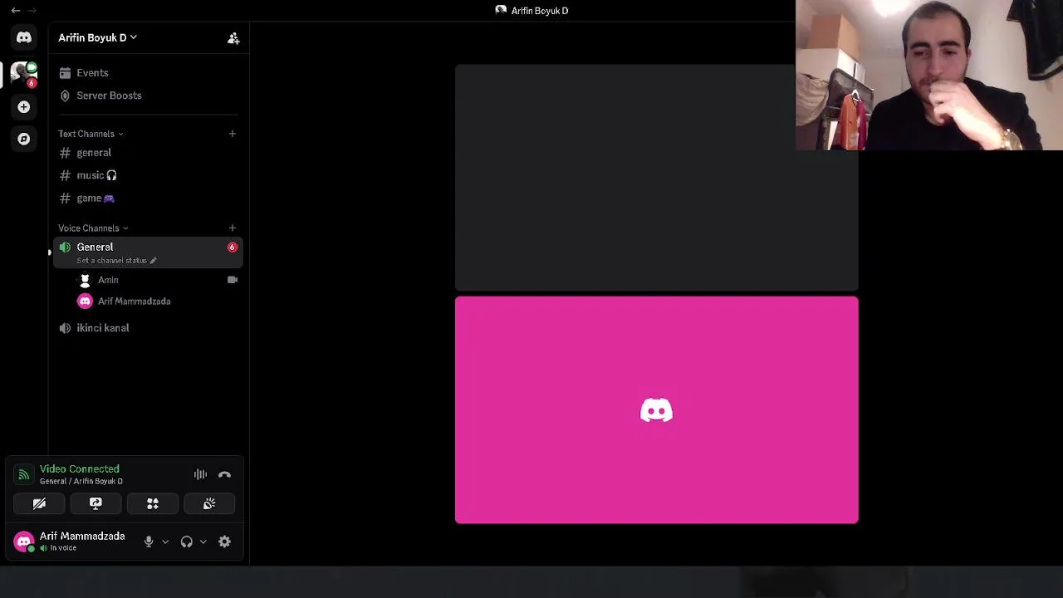Create channel in Text Channels plus icon
Image resolution: width=1063 pixels, height=598 pixels.
233,134
